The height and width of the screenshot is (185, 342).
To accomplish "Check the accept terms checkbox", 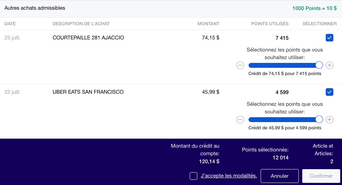I will point(193,176).
